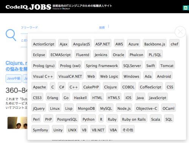
Task: Select the CakePHP tag
Action: [x=91, y=86]
